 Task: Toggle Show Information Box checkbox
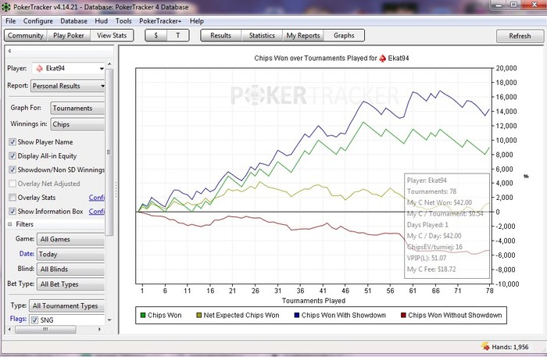[x=13, y=211]
